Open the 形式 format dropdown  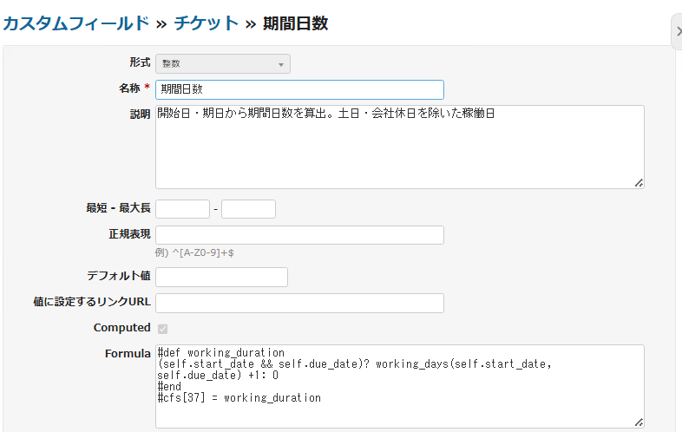click(223, 63)
